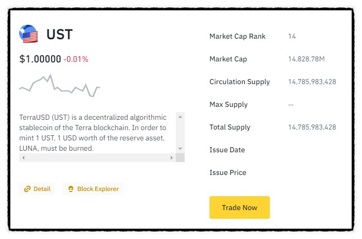Click the $1.00000 price value
This screenshot has height=239, width=362.
[x=40, y=59]
